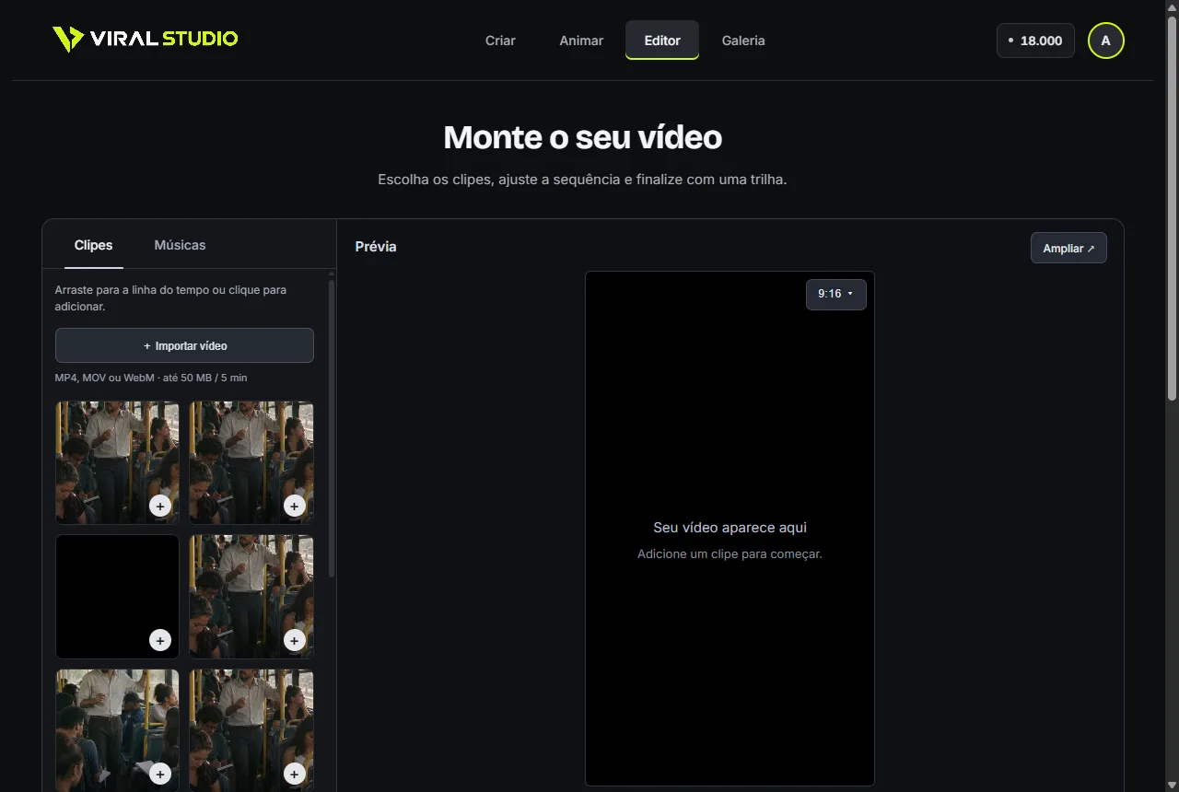Screen dimensions: 1179x792
Task: Click the Viral Studio logo
Action: (146, 39)
